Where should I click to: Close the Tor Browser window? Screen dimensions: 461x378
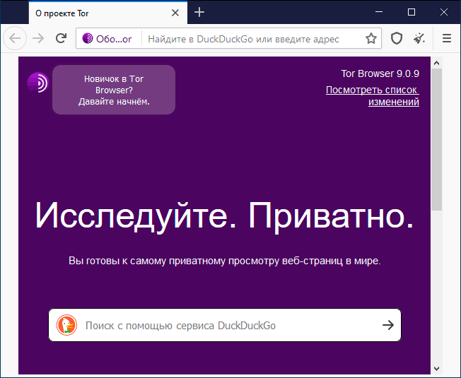(x=443, y=12)
